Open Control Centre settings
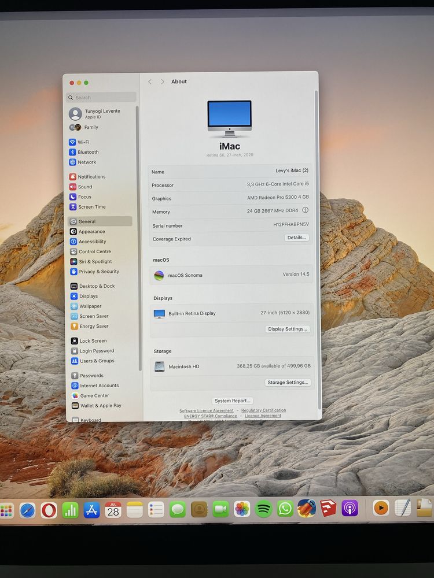Image resolution: width=434 pixels, height=578 pixels. 90,251
